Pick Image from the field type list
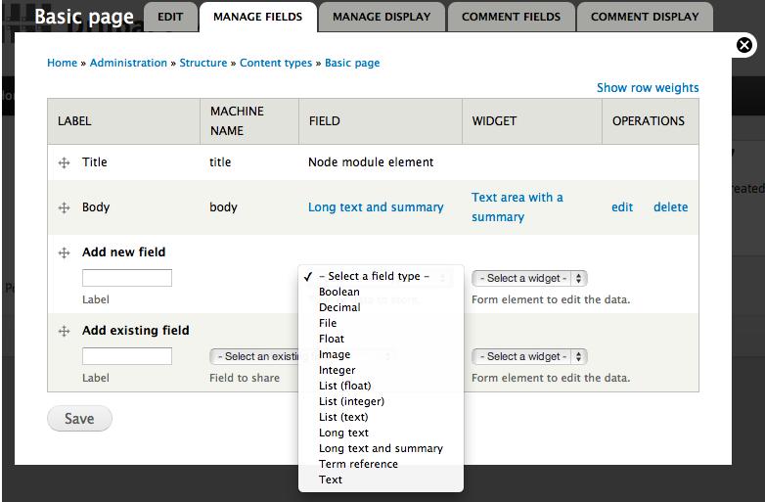Image resolution: width=765 pixels, height=502 pixels. pyautogui.click(x=335, y=354)
